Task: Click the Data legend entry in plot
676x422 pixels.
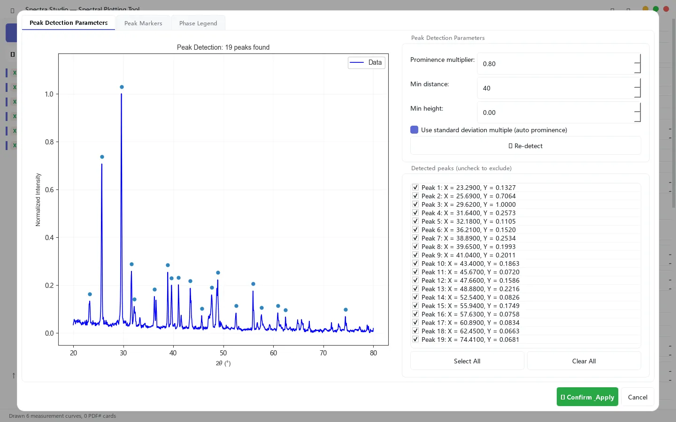Action: pyautogui.click(x=367, y=62)
